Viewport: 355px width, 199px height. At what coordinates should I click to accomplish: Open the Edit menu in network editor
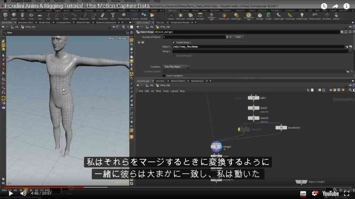[147, 91]
